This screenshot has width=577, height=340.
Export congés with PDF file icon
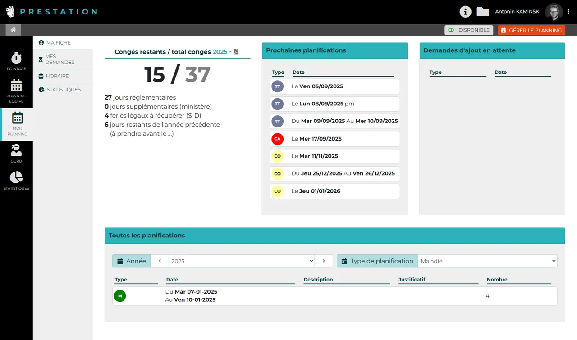point(236,52)
